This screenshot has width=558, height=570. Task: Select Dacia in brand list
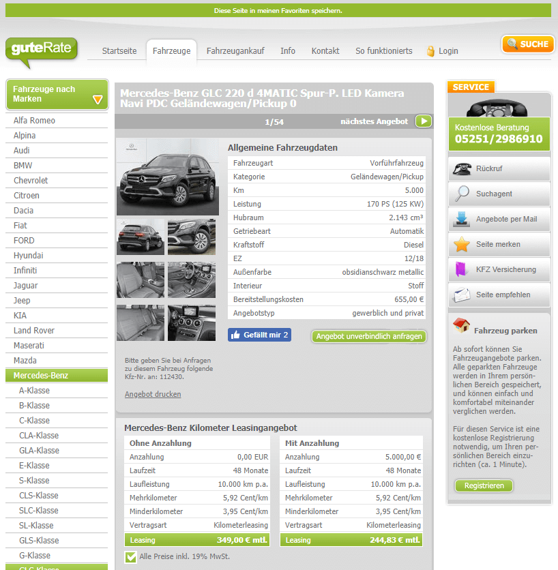click(57, 211)
